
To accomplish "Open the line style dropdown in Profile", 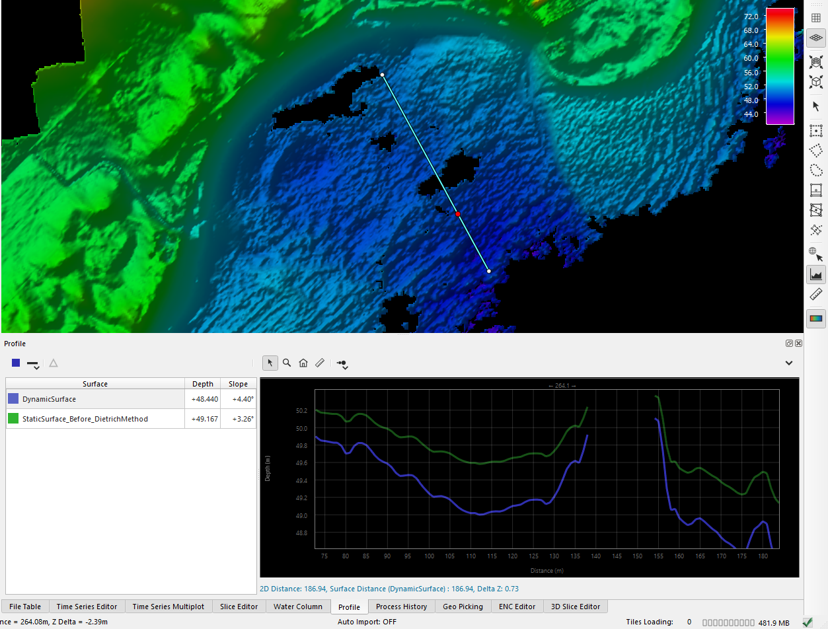I will 33,363.
